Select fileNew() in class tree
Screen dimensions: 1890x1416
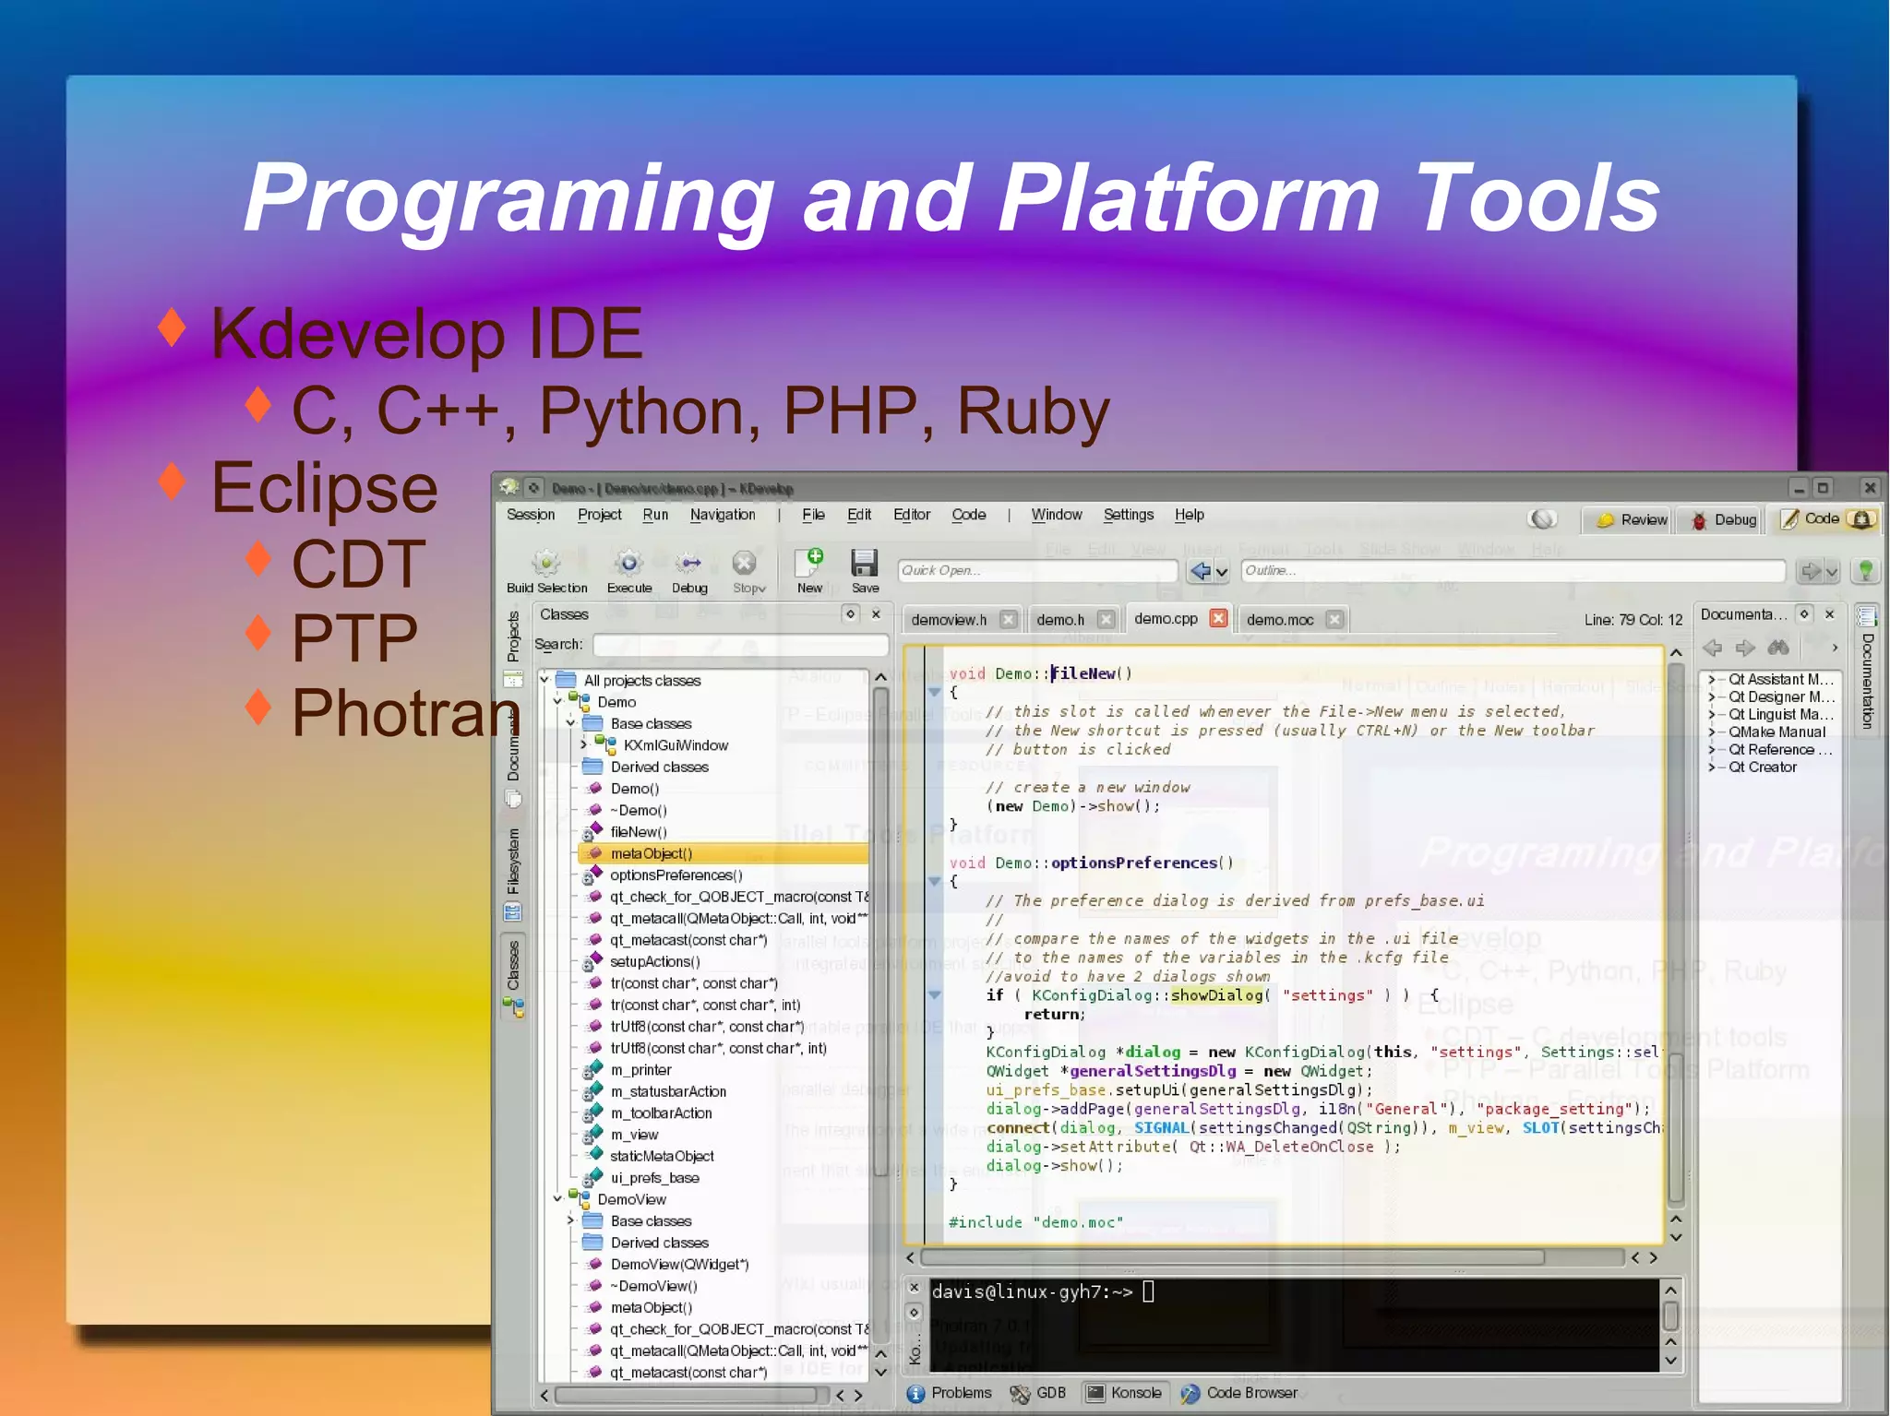pyautogui.click(x=639, y=832)
